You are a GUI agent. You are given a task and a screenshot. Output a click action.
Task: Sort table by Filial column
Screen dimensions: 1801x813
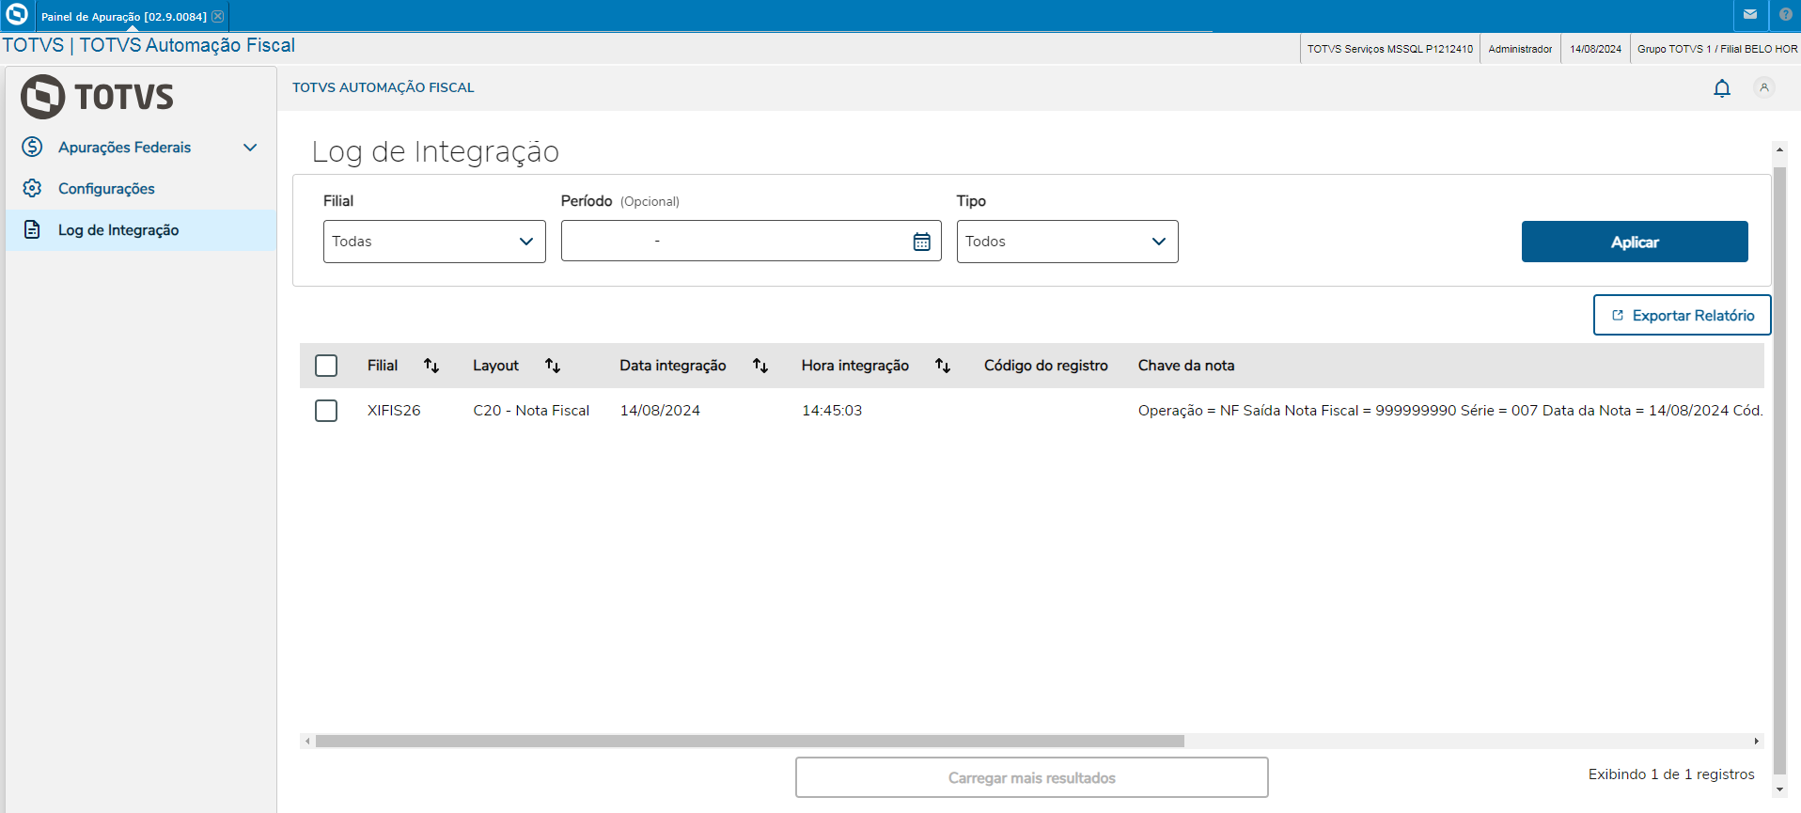(431, 366)
